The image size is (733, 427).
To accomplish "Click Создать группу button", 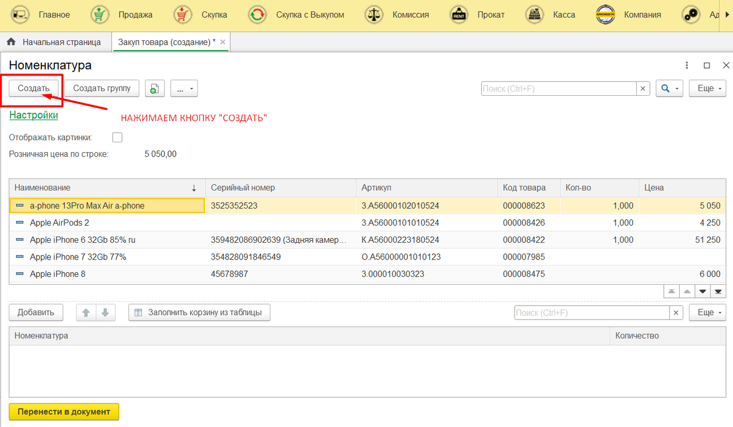I will 102,88.
